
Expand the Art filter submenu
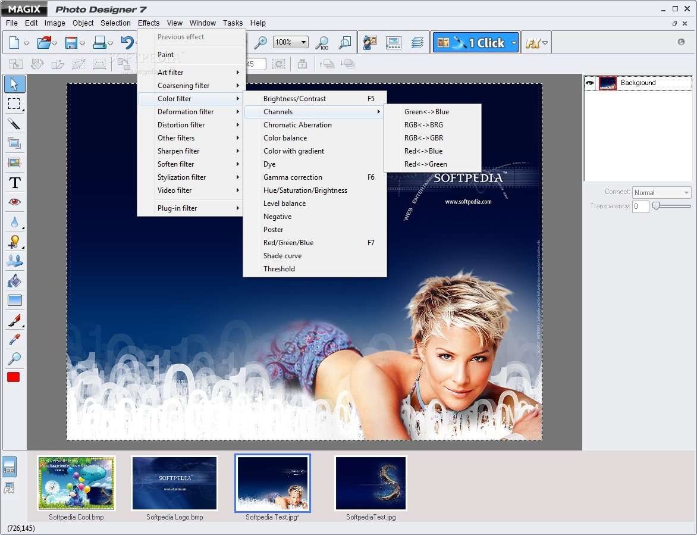(x=190, y=73)
